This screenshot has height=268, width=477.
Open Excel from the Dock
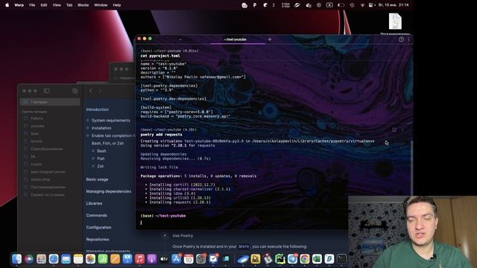point(317,259)
